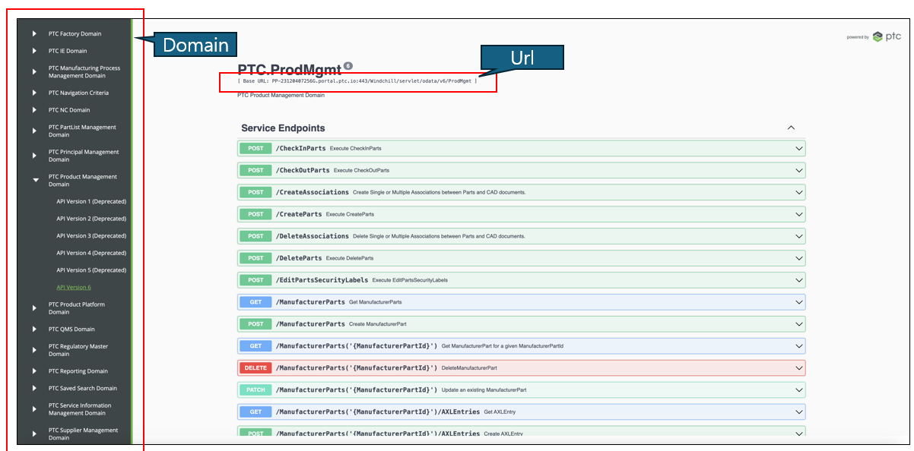Open API Version 2 (Deprecated)
The width and height of the screenshot is (914, 451).
tap(91, 219)
